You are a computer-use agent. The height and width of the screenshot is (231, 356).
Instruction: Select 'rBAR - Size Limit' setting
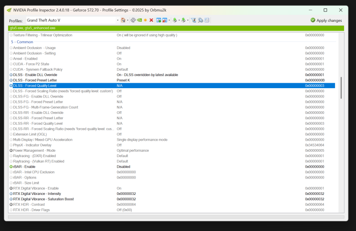point(172,183)
